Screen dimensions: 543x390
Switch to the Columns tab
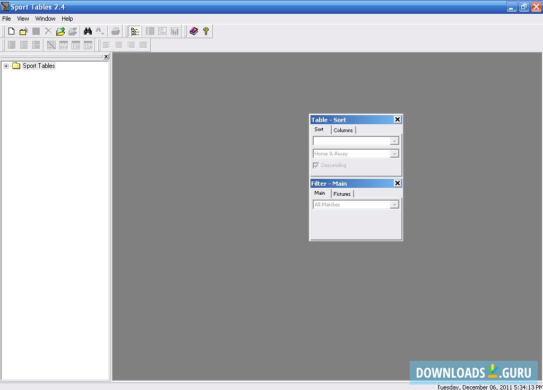tap(343, 130)
